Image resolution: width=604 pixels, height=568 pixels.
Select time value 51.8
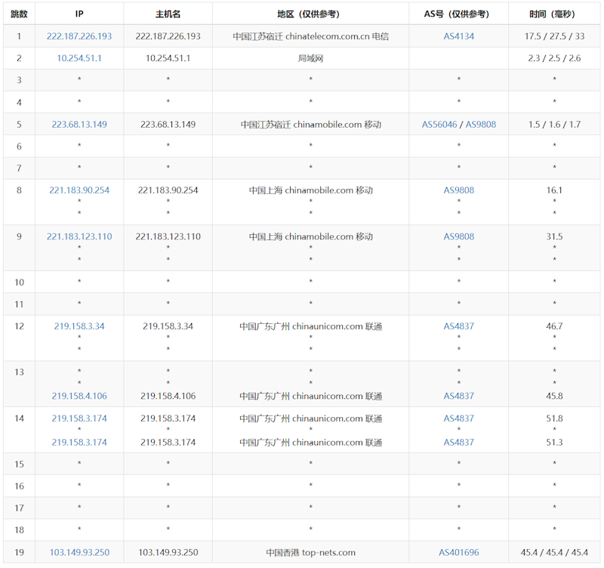554,418
